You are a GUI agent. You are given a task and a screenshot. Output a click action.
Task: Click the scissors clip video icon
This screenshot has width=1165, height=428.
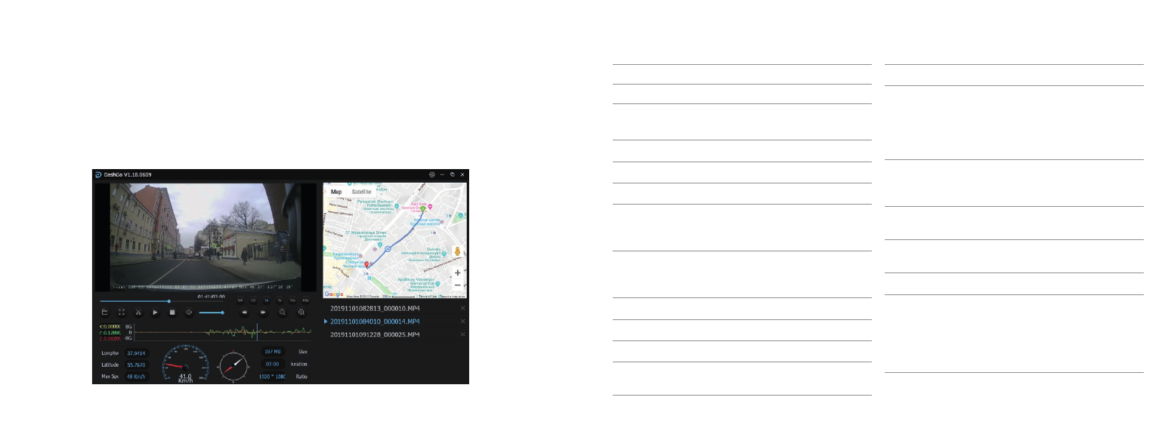pyautogui.click(x=138, y=312)
